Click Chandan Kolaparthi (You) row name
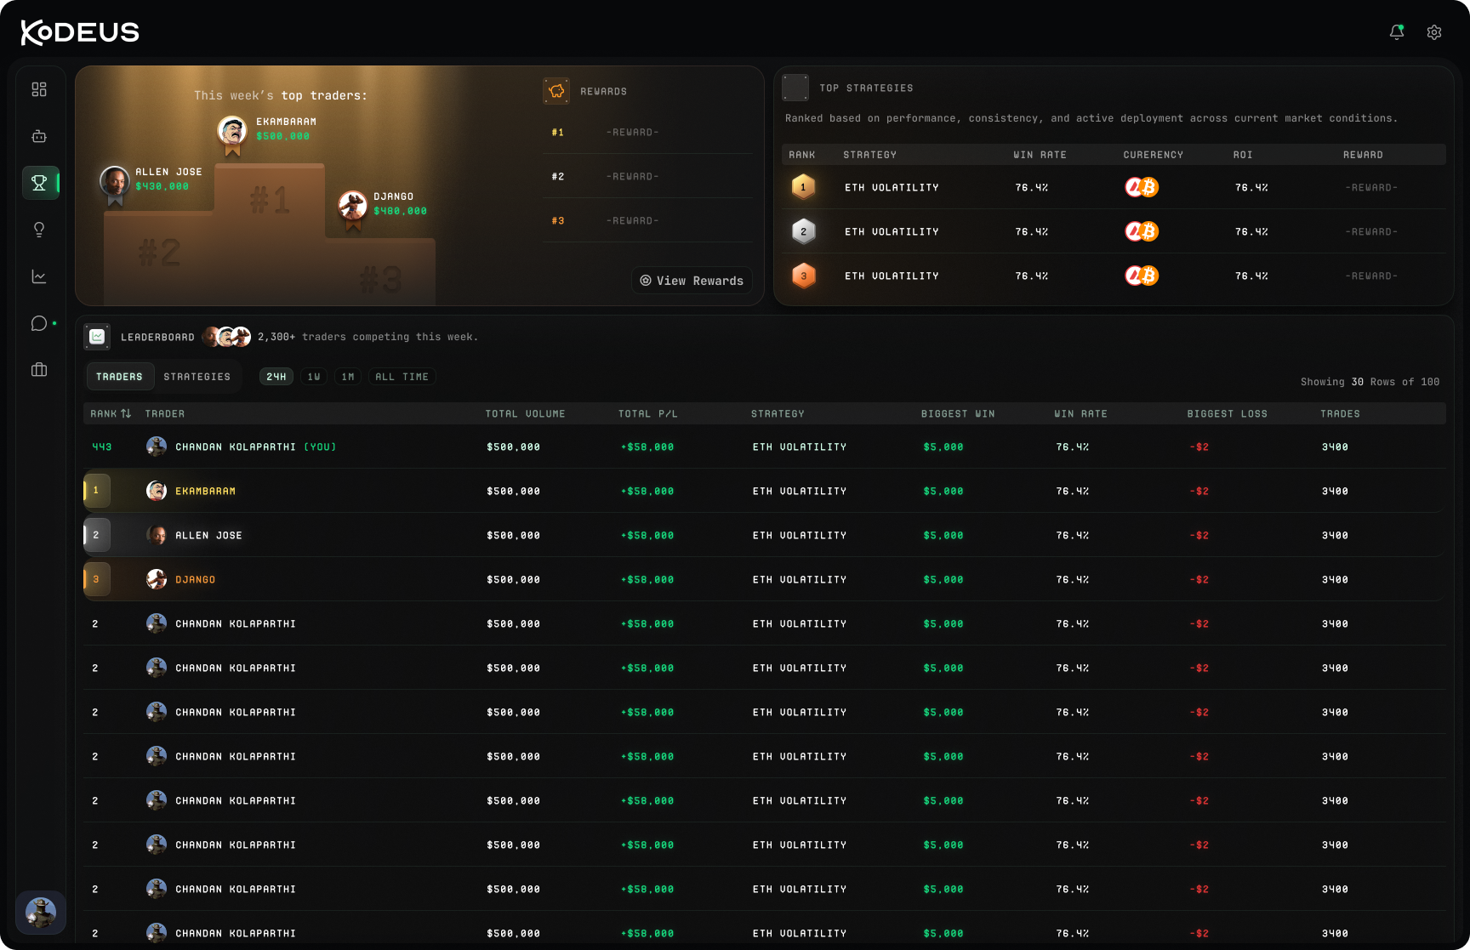The height and width of the screenshot is (950, 1470). (256, 447)
